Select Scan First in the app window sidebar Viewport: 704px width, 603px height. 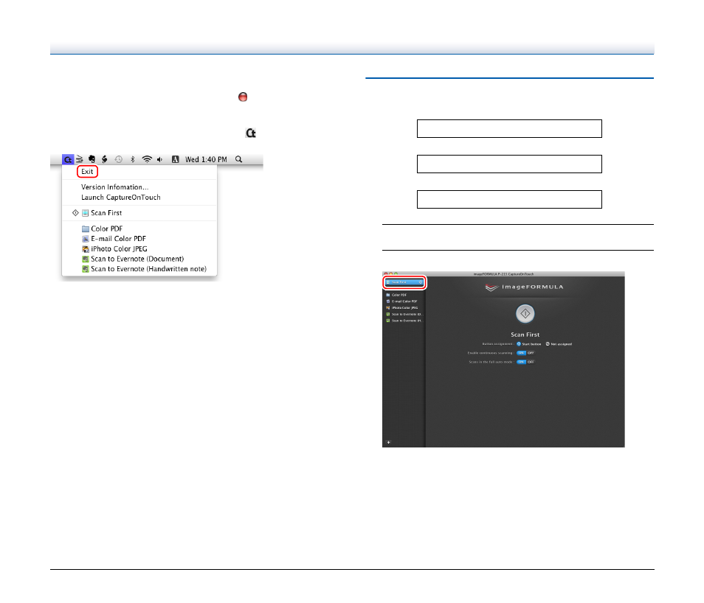click(404, 282)
